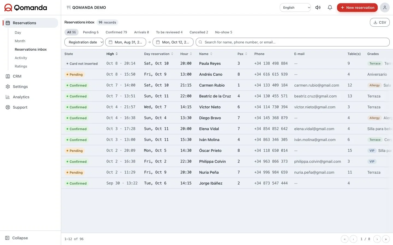Viewport: 393px width, 245px height.
Task: Sort by Pax column
Action: pos(242,54)
